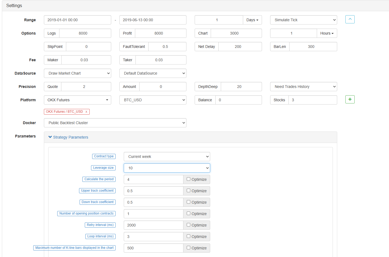Click the Stocks input field
Image resolution: width=389 pixels, height=257 pixels.
pyautogui.click(x=313, y=100)
